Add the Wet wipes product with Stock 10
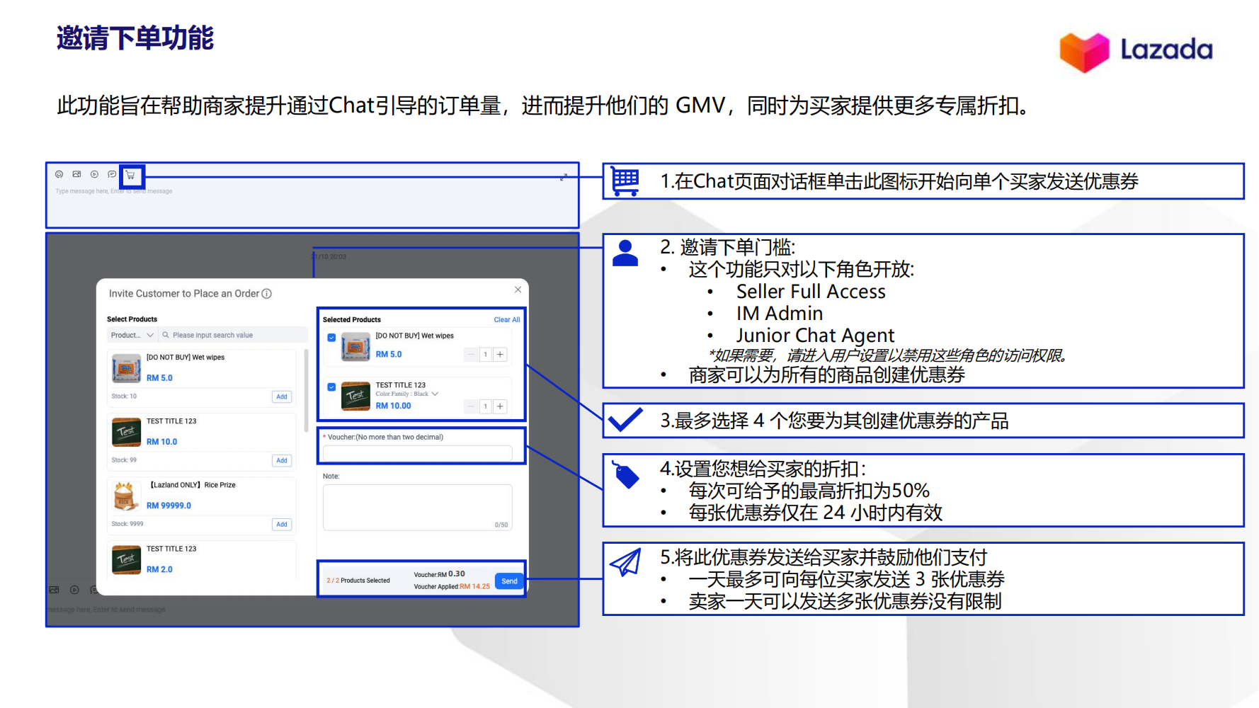Image resolution: width=1259 pixels, height=708 pixels. tap(282, 396)
